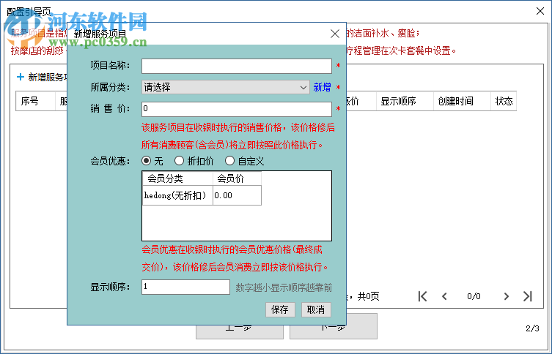The width and height of the screenshot is (552, 354).
Task: Choose the 自定义 radio button
Action: point(229,161)
